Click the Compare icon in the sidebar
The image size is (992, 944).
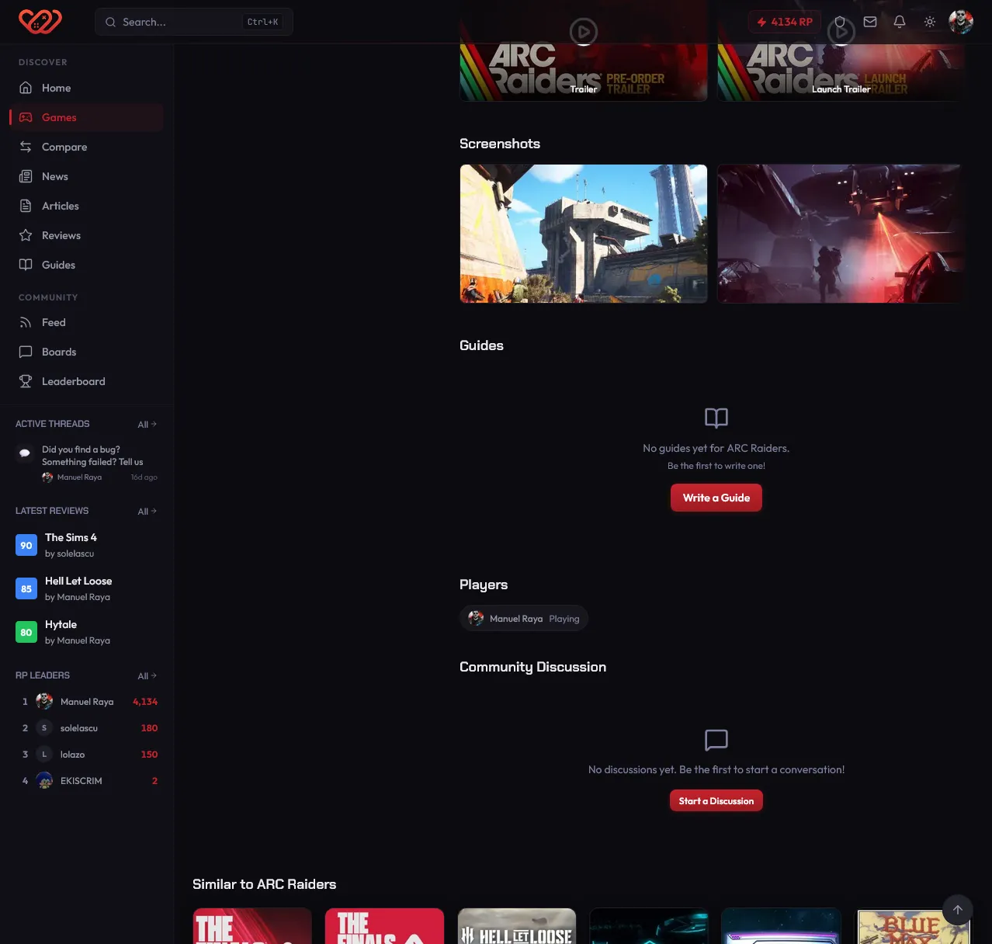tap(26, 147)
